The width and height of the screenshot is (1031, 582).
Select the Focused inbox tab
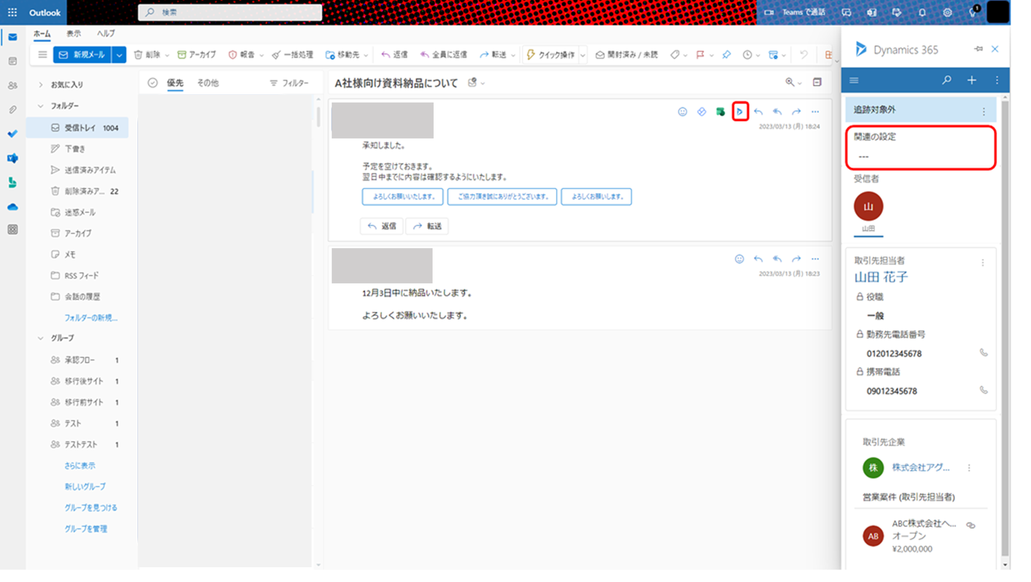175,83
